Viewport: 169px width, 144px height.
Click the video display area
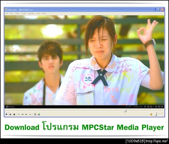click(84, 60)
